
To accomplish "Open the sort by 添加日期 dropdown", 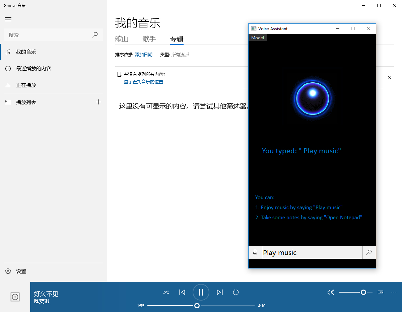I will [144, 55].
